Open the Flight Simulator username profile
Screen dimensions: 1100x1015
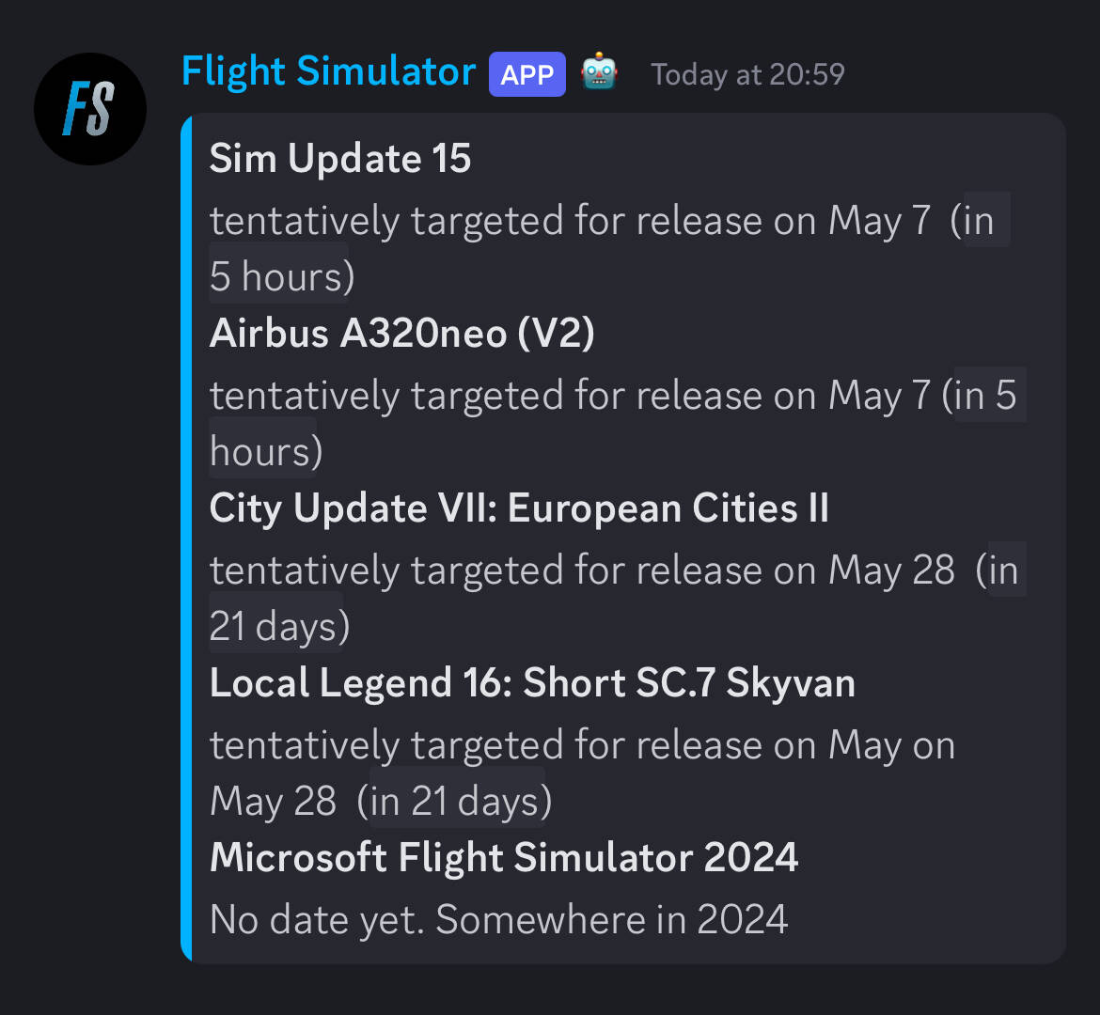(328, 72)
